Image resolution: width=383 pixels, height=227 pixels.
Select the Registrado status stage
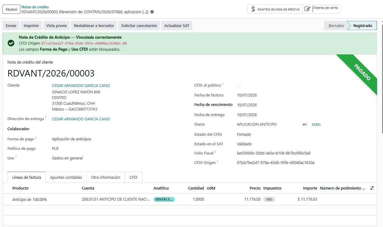[x=362, y=25]
